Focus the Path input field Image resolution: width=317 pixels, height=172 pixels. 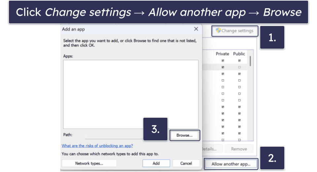[x=114, y=135]
